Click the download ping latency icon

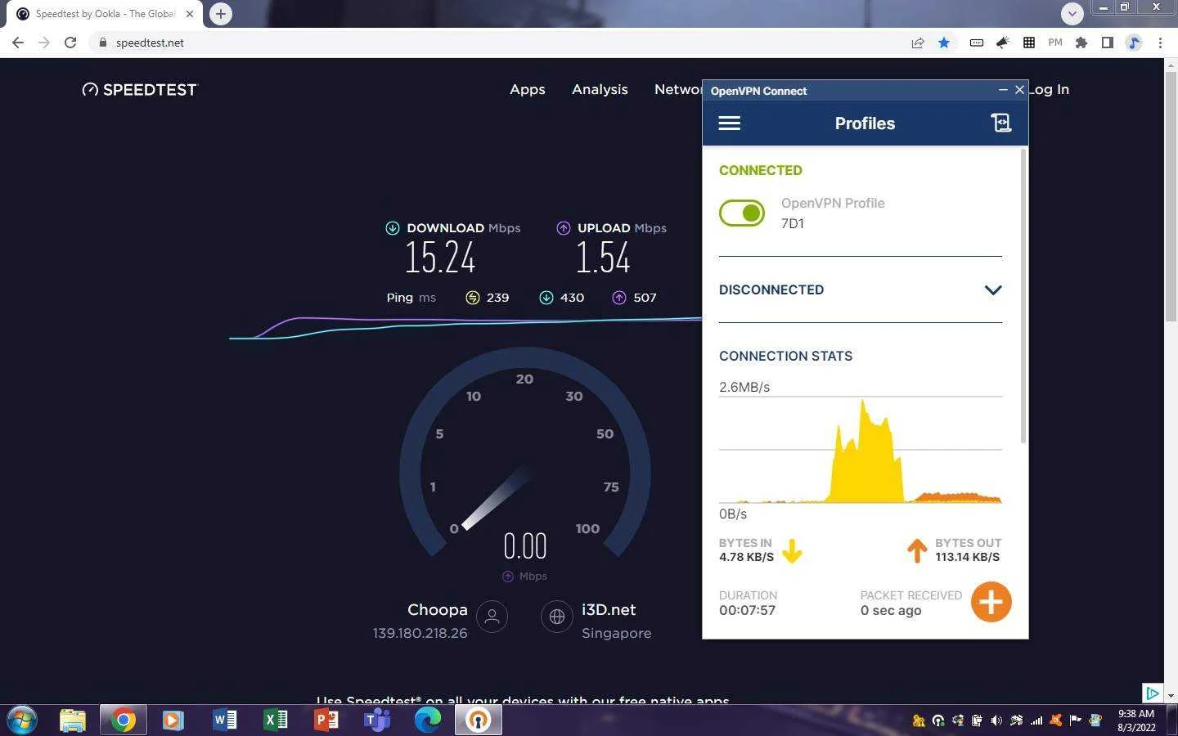546,298
